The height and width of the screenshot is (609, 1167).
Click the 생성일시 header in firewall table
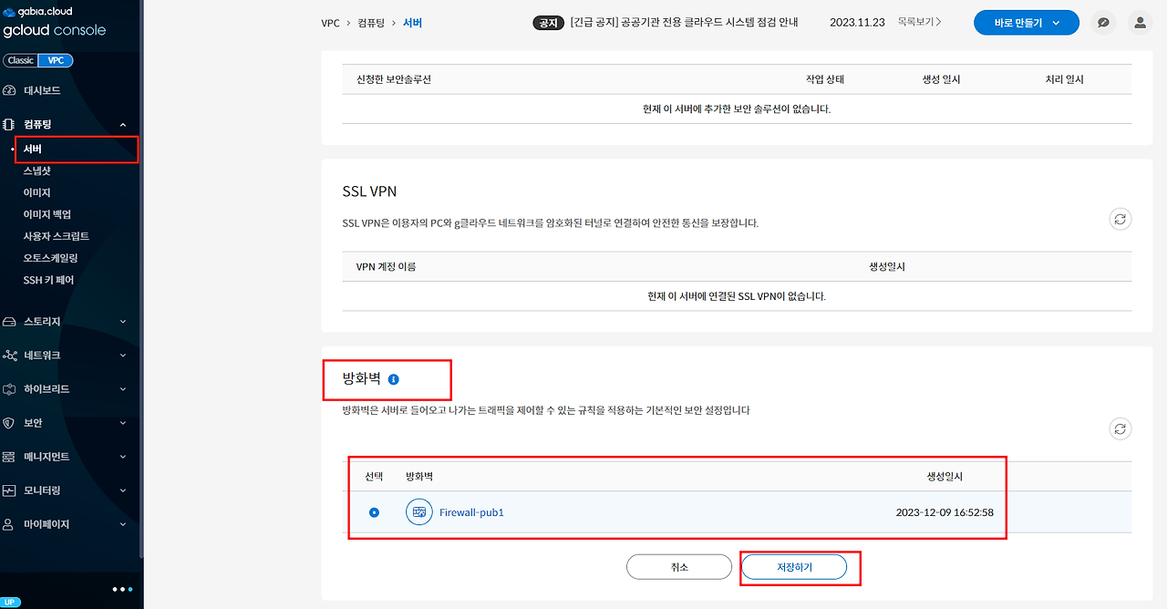tap(945, 477)
